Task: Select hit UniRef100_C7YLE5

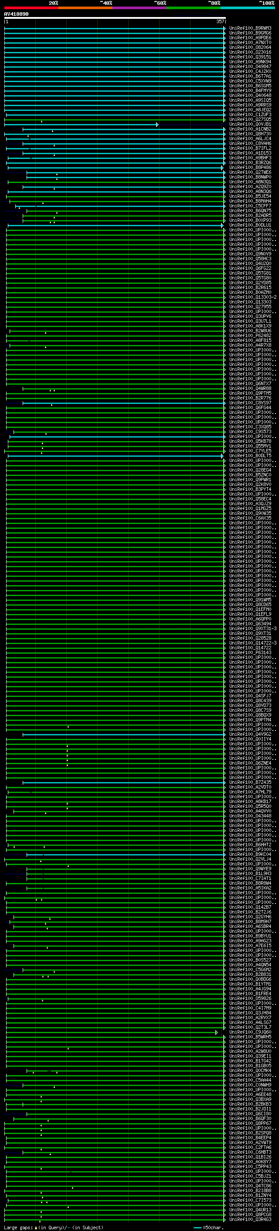Action: [x=250, y=451]
